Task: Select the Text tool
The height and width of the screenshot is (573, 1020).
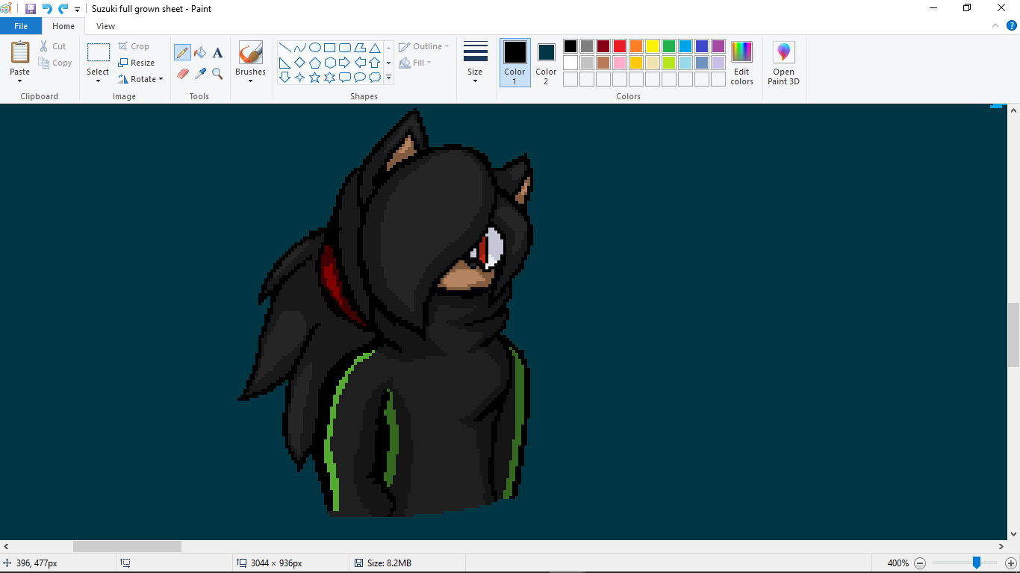Action: [217, 52]
